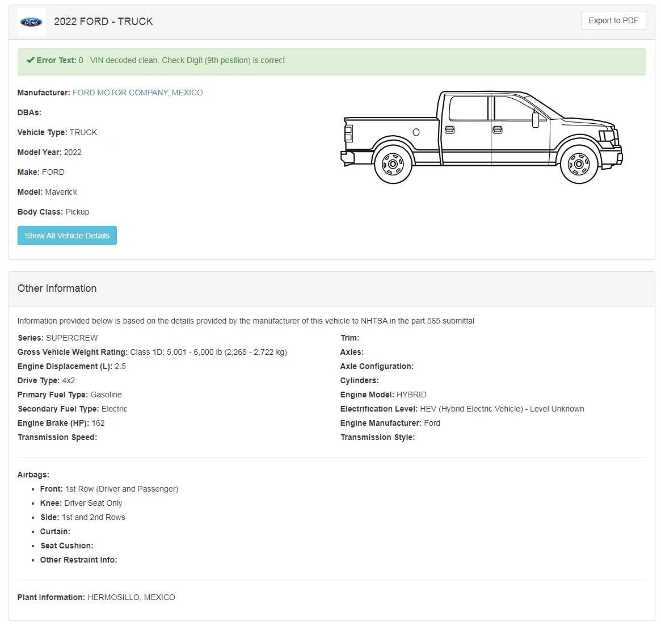The height and width of the screenshot is (625, 661).
Task: Select the '2022 FORD - TRUCK' heading
Action: (103, 22)
